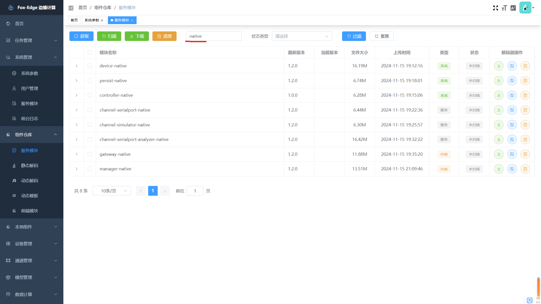Open 前端模块 in the sidebar
The image size is (541, 304).
click(x=32, y=211)
